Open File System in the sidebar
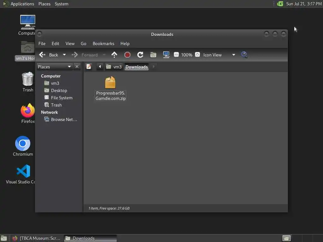This screenshot has height=242, width=323. pos(58,98)
